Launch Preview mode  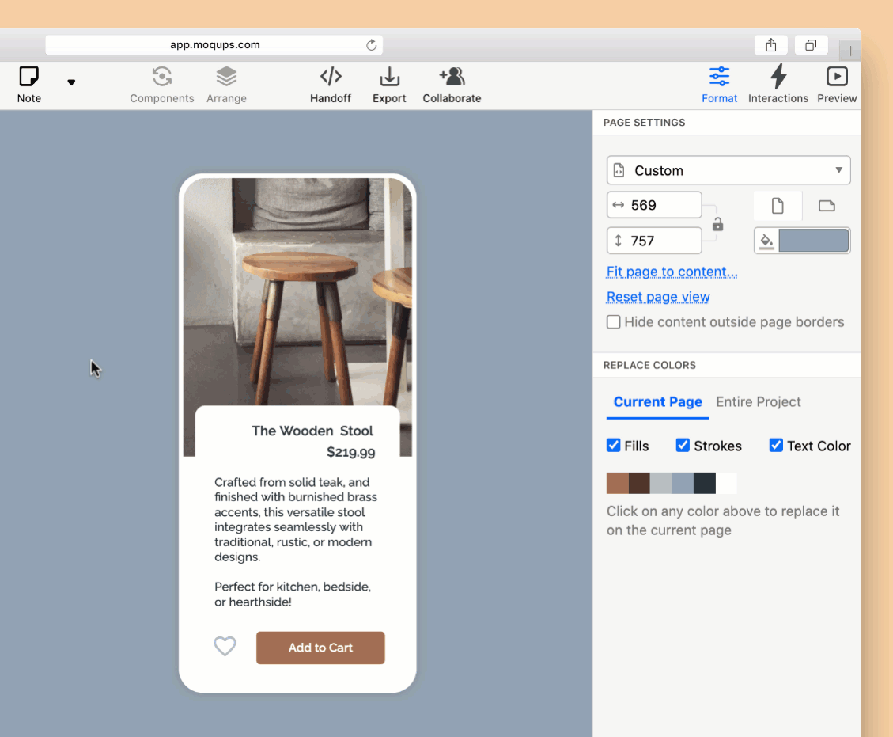coord(837,77)
